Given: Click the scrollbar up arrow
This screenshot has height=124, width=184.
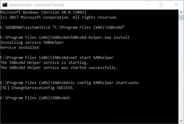Looking at the screenshot, I should (181, 12).
